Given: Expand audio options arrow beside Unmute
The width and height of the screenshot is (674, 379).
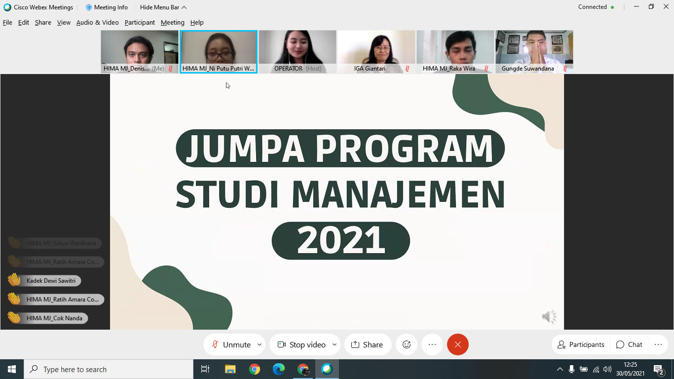Looking at the screenshot, I should [260, 344].
